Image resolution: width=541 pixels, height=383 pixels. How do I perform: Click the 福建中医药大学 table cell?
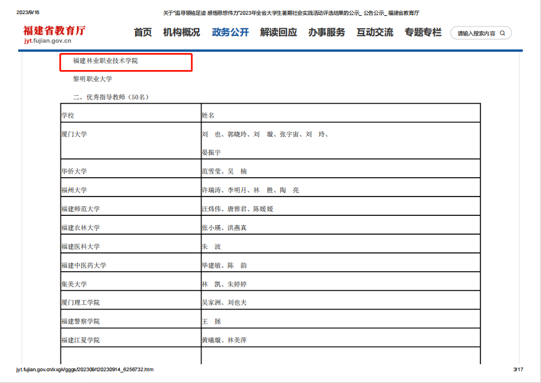click(x=131, y=262)
